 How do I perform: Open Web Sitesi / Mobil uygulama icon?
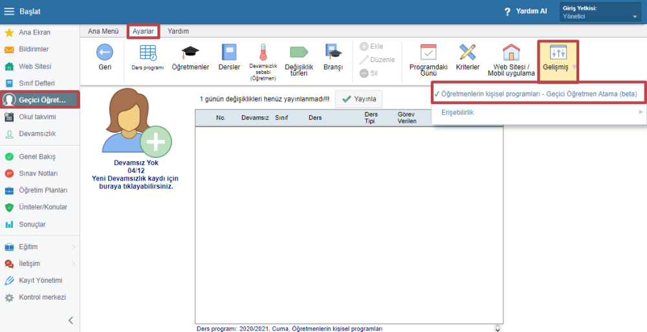[511, 52]
